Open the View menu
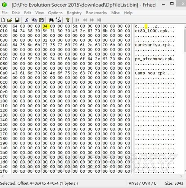Screen dimensions: 186x188 pyautogui.click(x=39, y=13)
